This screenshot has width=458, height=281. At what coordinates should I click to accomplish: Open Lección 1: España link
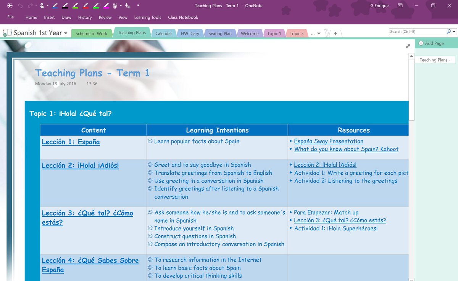(71, 142)
